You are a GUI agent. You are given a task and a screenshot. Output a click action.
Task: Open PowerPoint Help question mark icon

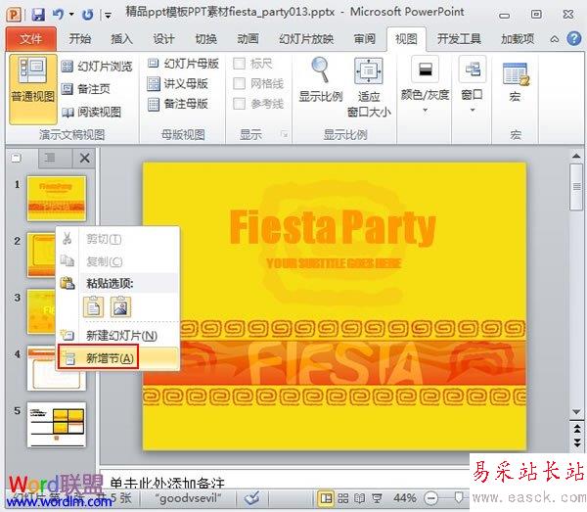point(574,38)
